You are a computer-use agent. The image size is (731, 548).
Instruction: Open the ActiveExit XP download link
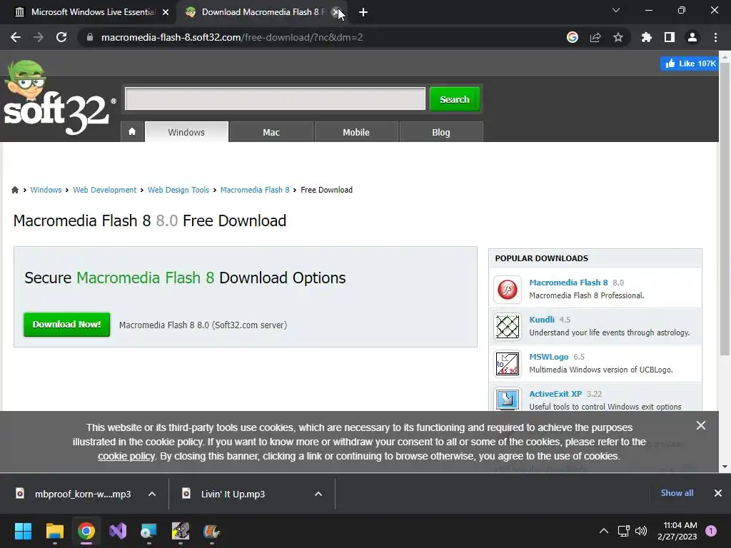tap(555, 394)
